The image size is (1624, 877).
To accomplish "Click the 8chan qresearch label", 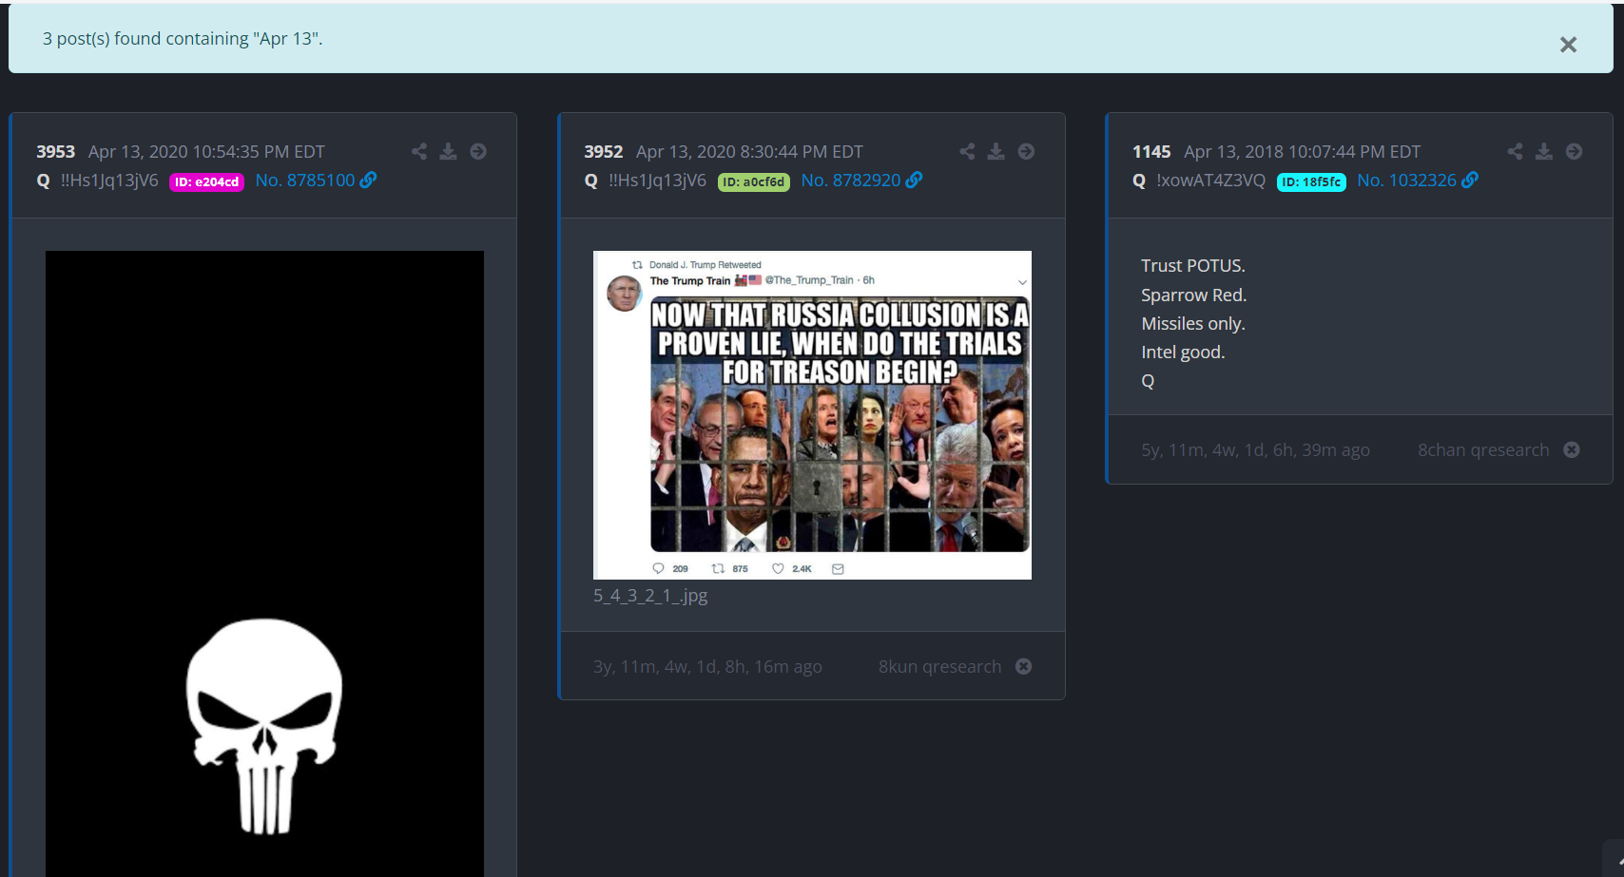I will pyautogui.click(x=1483, y=449).
